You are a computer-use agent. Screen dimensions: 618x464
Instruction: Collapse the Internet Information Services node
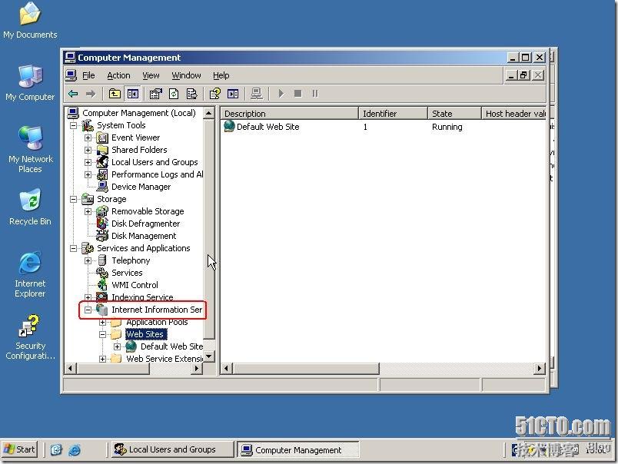(x=88, y=310)
